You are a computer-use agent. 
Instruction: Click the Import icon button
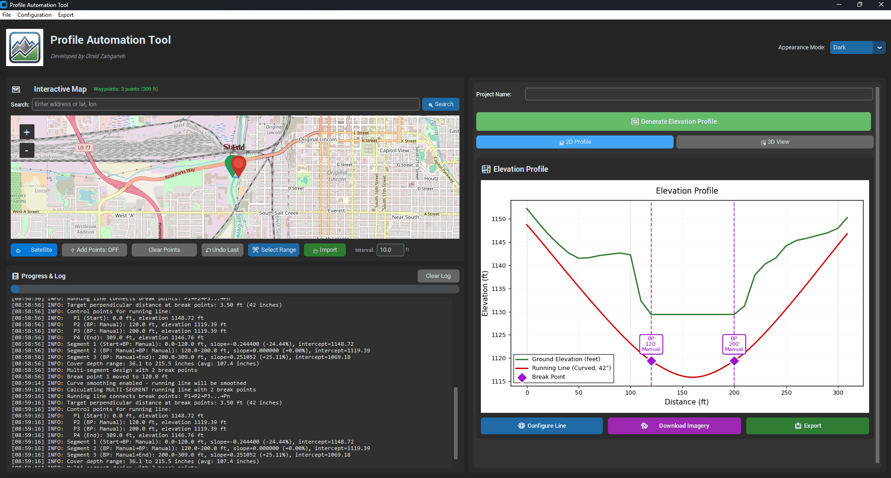tap(315, 250)
